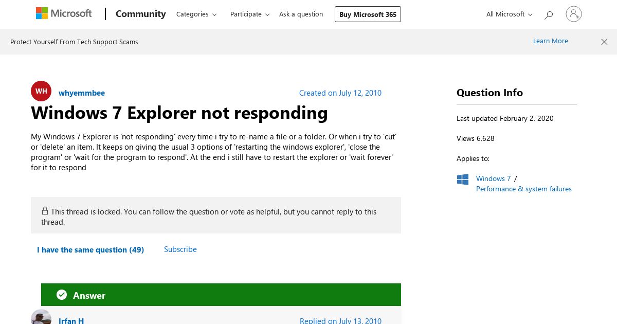The width and height of the screenshot is (617, 324).
Task: Click the Windows 7 Explorer not responding title
Action: click(179, 113)
